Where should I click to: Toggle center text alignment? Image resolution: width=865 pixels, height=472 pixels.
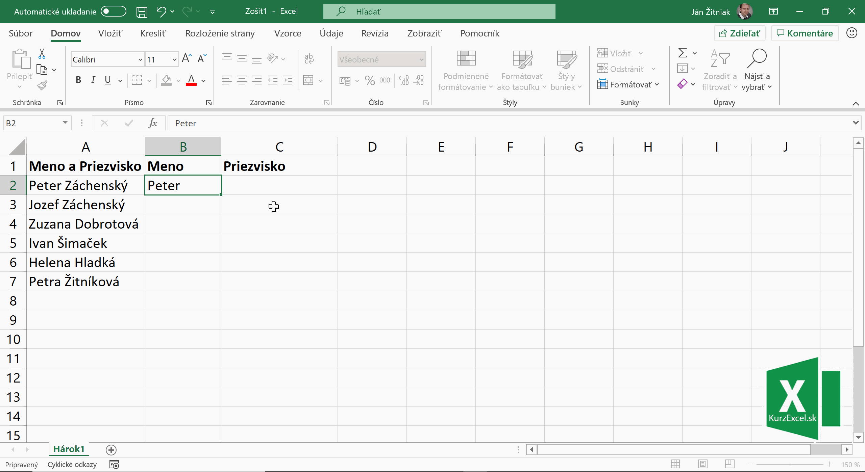242,80
